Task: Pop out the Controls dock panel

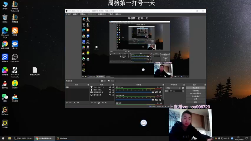Action: (205, 84)
